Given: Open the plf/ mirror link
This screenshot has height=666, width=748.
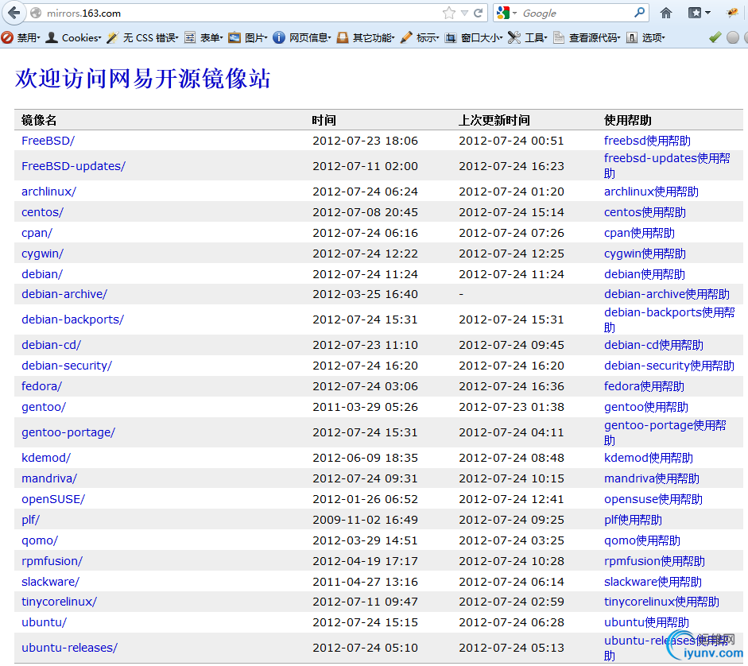Looking at the screenshot, I should 30,520.
